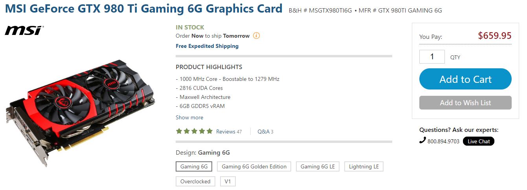Image resolution: width=527 pixels, height=190 pixels.
Task: Click the Add to Cart button
Action: click(465, 79)
